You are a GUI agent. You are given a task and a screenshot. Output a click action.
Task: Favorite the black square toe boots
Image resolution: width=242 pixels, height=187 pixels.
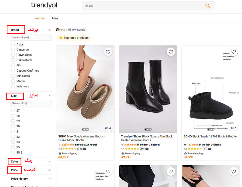click(171, 52)
